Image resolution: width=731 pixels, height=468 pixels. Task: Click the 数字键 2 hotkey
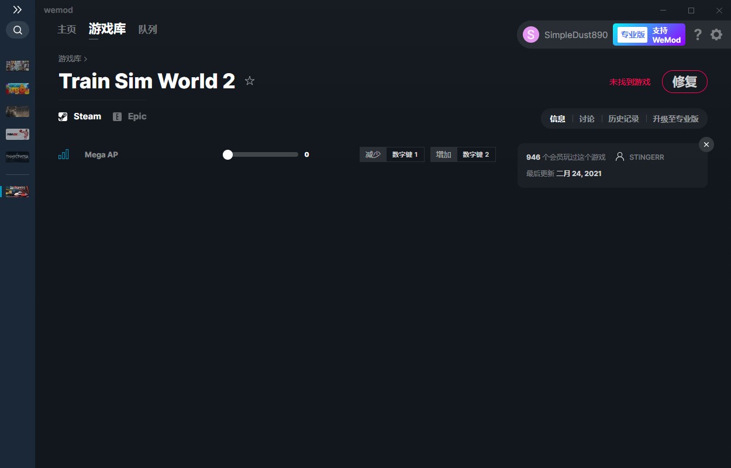pos(476,154)
